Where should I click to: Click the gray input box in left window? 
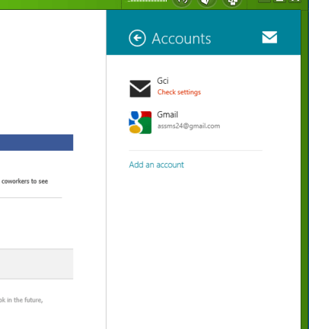(x=37, y=264)
